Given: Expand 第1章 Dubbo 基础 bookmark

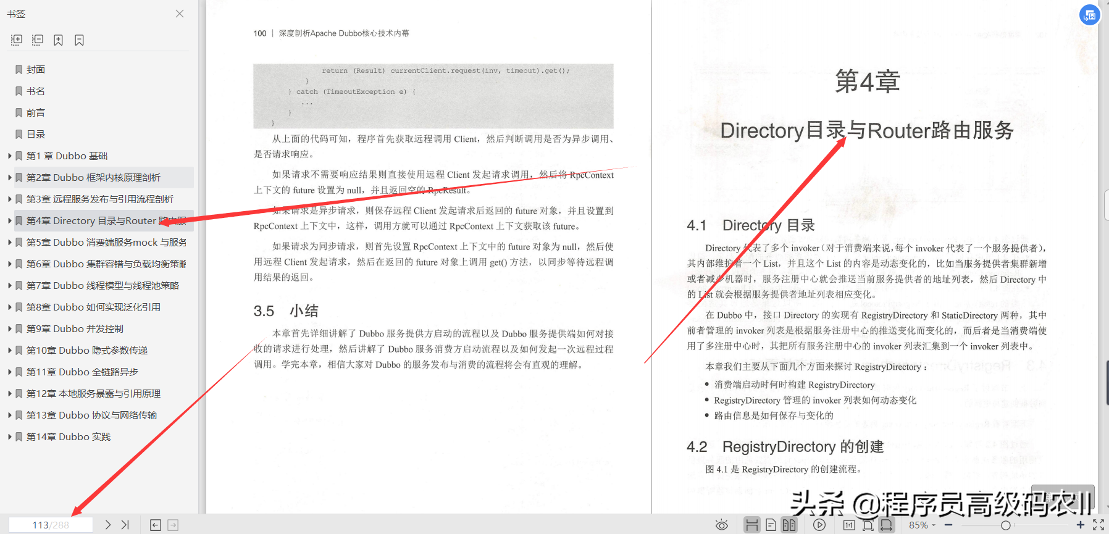Looking at the screenshot, I should tap(9, 156).
